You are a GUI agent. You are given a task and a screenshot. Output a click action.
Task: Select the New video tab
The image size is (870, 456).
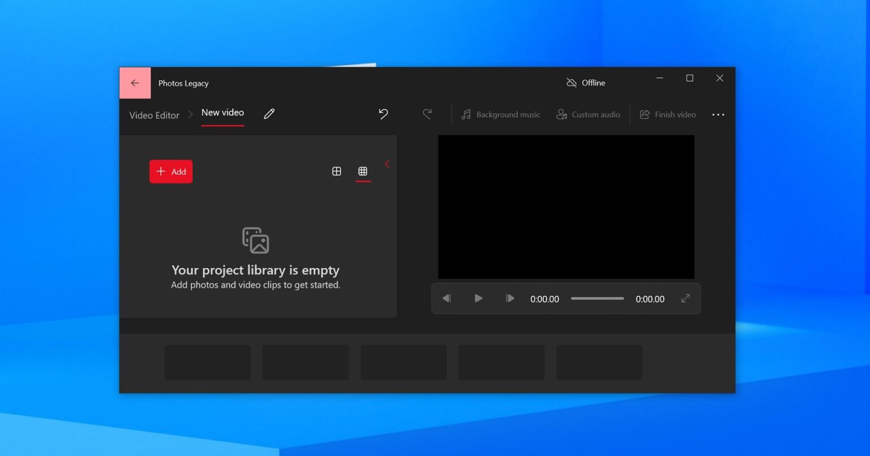pos(223,113)
